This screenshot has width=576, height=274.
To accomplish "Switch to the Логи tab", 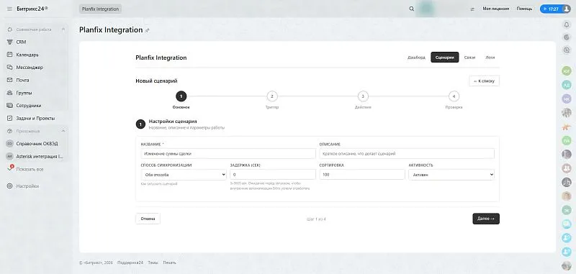I will point(490,58).
